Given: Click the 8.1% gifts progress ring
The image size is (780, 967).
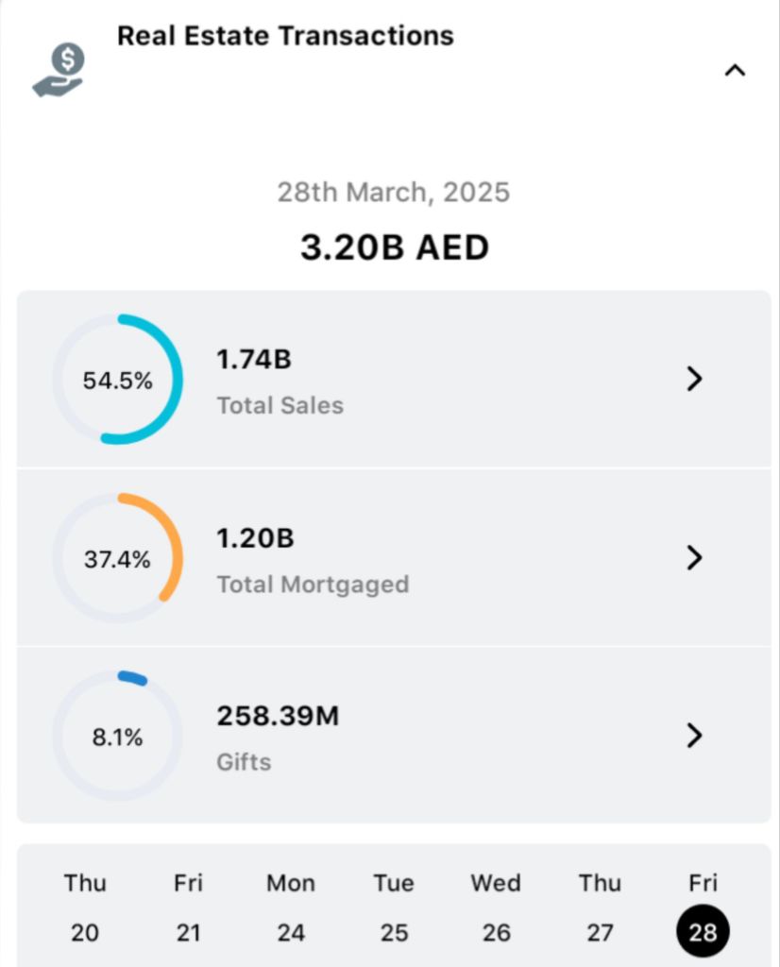Looking at the screenshot, I should 118,737.
